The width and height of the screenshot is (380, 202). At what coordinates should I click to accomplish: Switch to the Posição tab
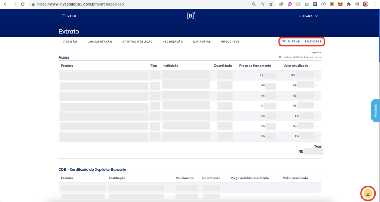[x=70, y=42]
